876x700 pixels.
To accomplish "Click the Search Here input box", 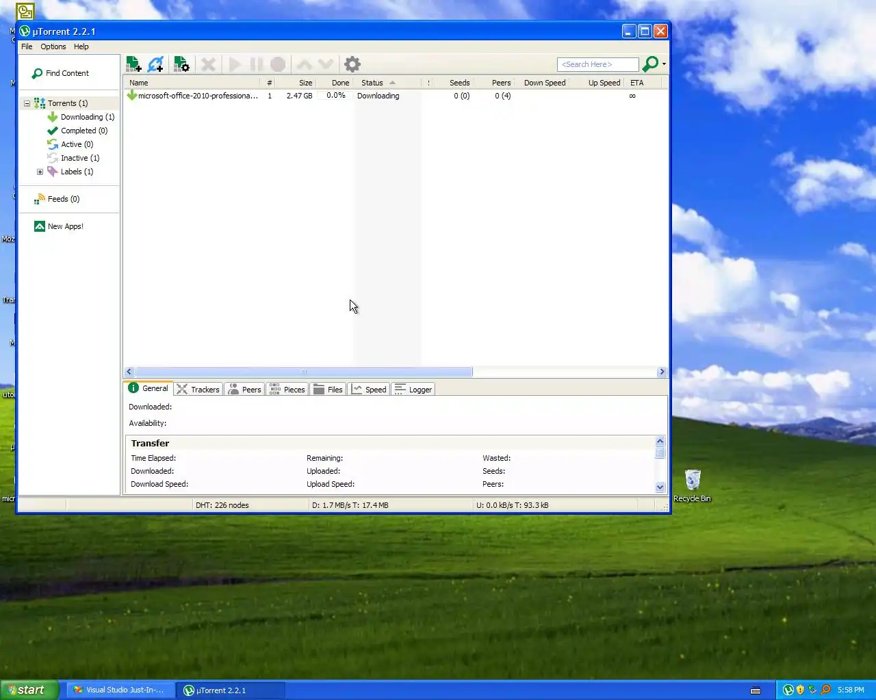I will [x=597, y=64].
